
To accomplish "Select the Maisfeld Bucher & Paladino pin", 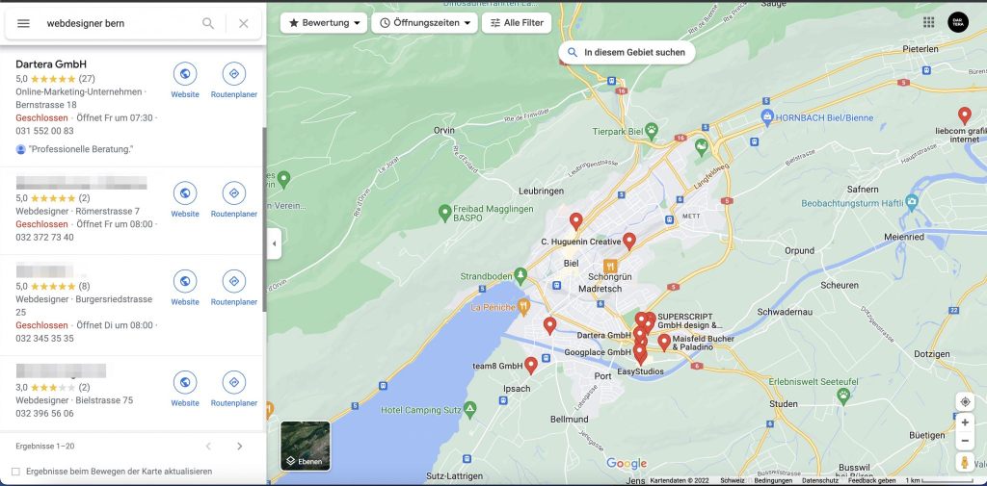I will pos(664,343).
